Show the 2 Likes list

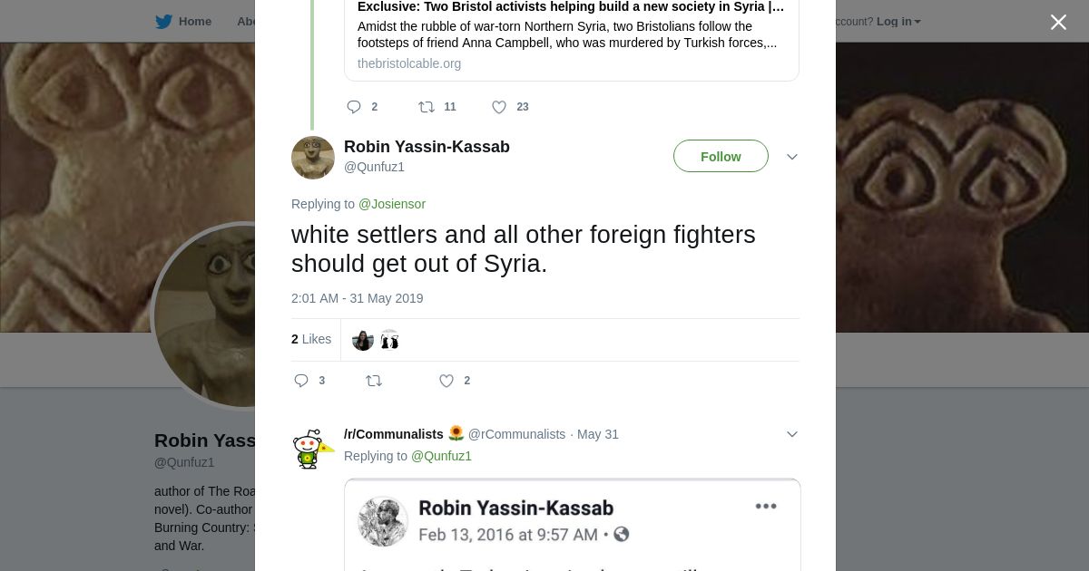pyautogui.click(x=311, y=339)
